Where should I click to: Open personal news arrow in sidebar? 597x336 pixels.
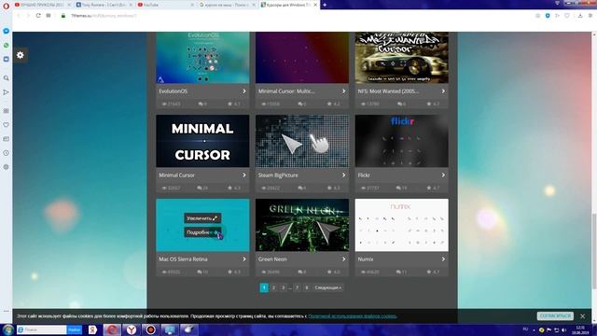click(7, 92)
